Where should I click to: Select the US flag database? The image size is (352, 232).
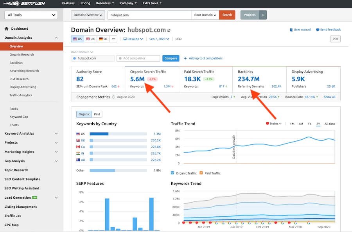[x=78, y=39]
